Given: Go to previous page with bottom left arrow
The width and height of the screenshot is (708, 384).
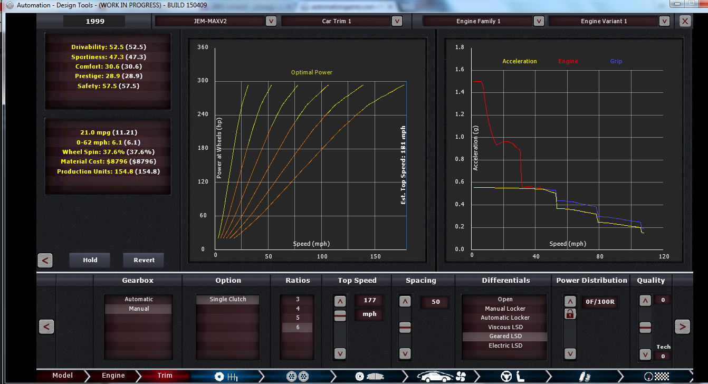Looking at the screenshot, I should click(x=46, y=327).
